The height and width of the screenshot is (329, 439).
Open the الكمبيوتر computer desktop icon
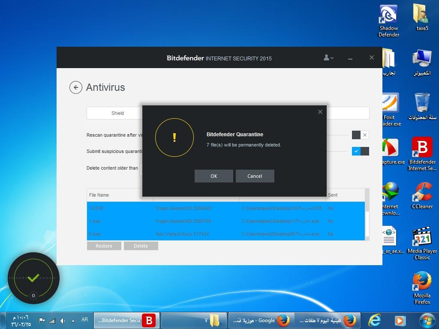(x=422, y=63)
